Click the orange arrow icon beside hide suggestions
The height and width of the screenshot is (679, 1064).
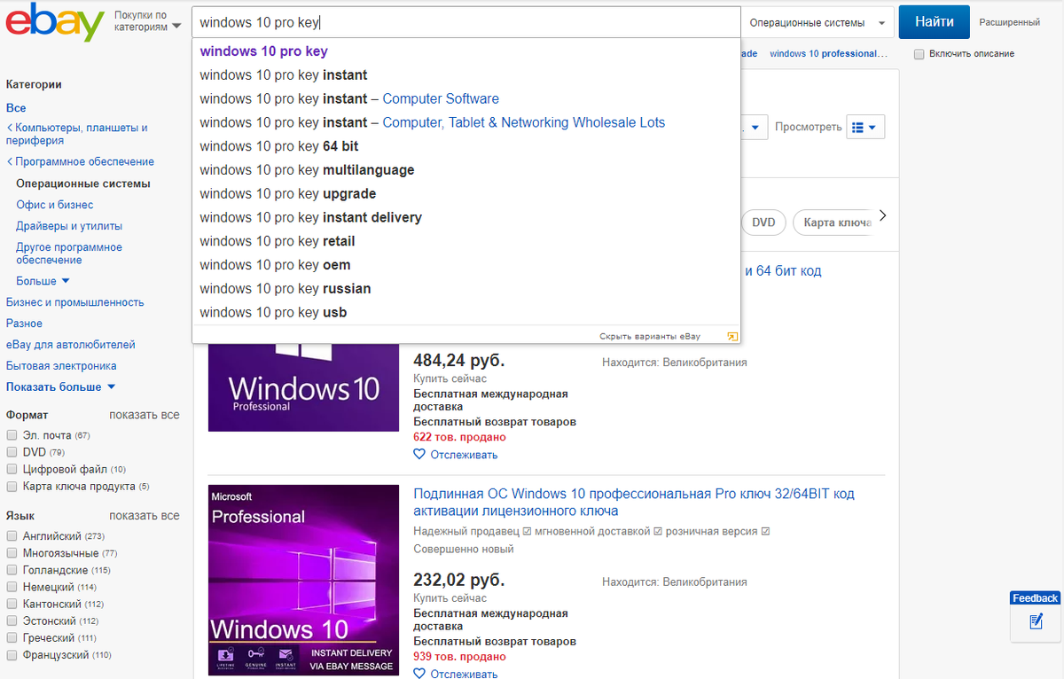coord(732,337)
